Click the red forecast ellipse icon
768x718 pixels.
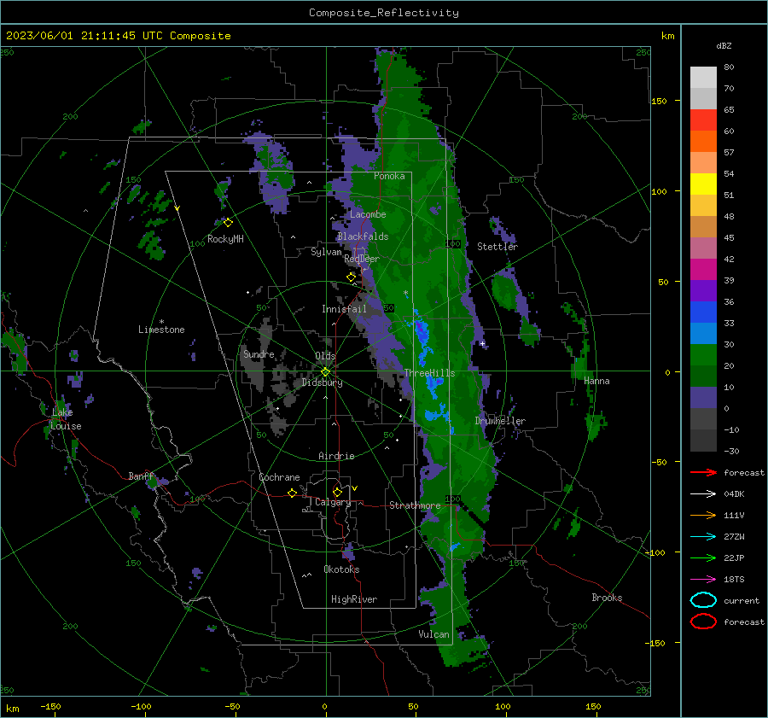pyautogui.click(x=703, y=622)
